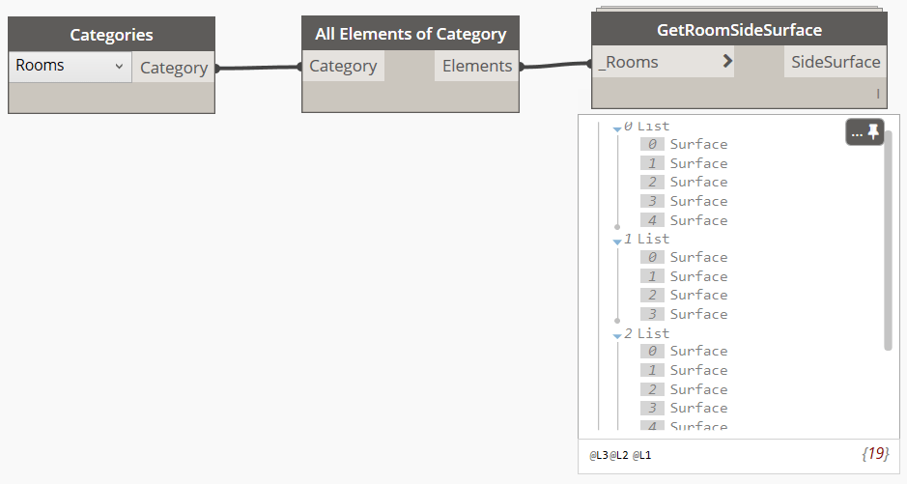This screenshot has width=907, height=484.
Task: Click the chevron arrow on the _Rooms port
Action: pyautogui.click(x=727, y=63)
